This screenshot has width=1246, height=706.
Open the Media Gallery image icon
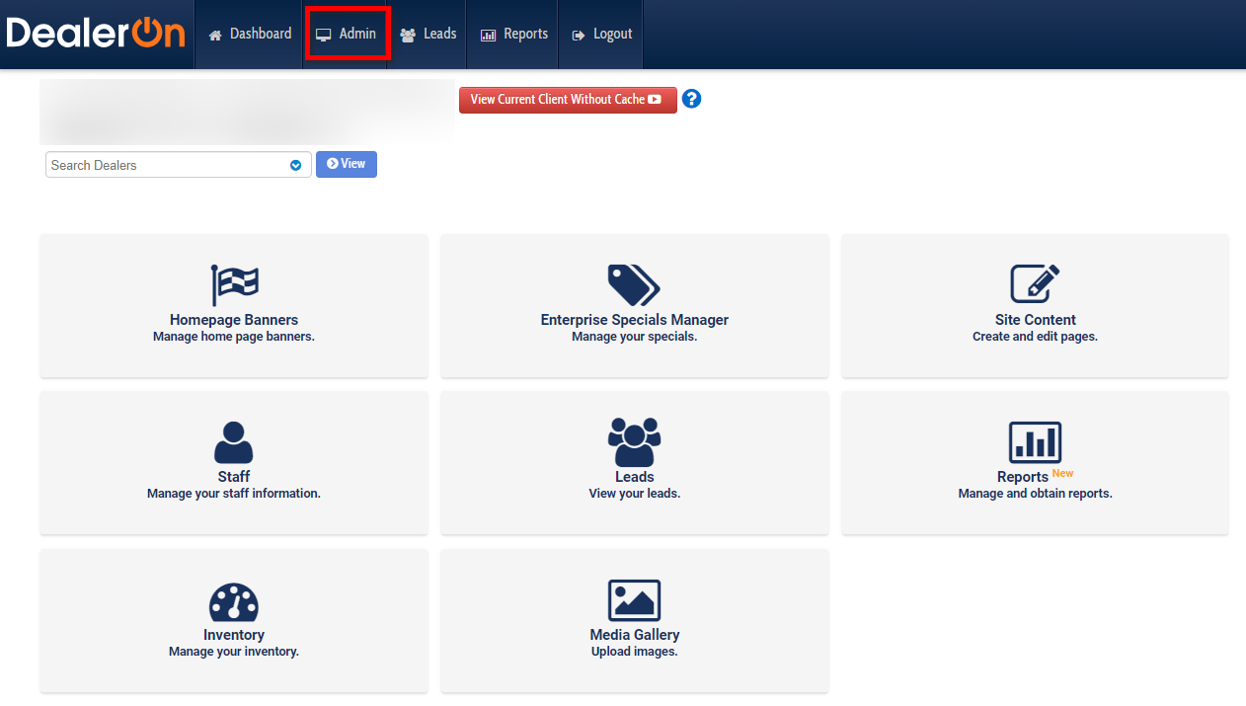click(x=633, y=599)
